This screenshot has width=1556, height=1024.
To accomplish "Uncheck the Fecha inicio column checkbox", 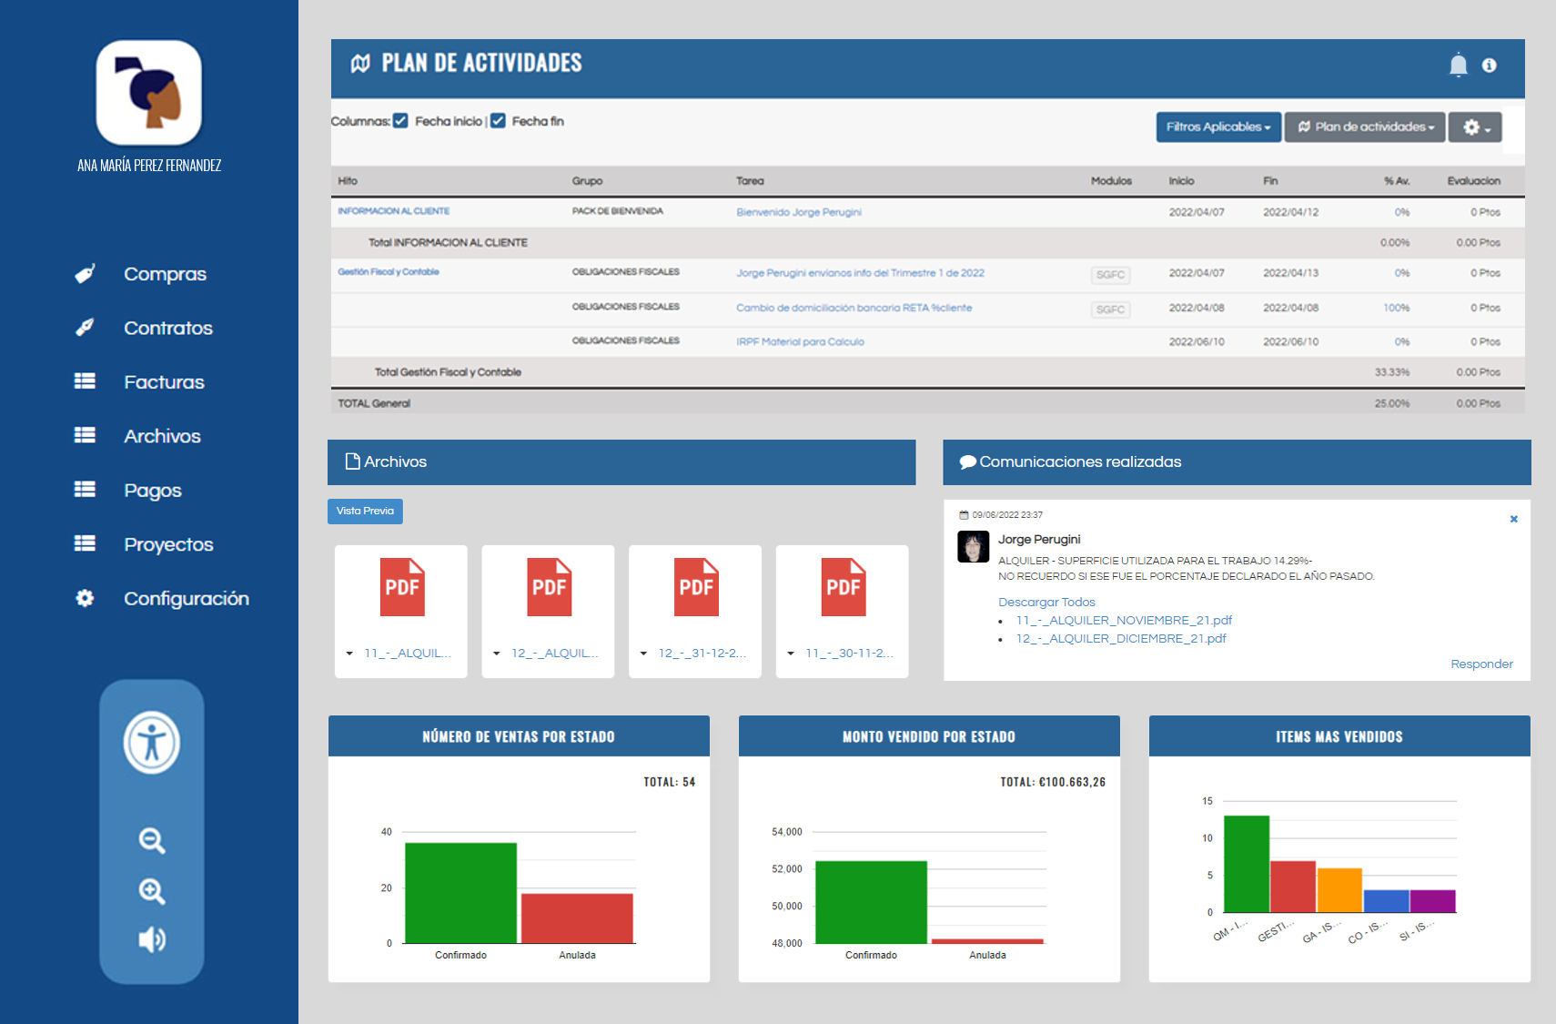I will tap(400, 121).
